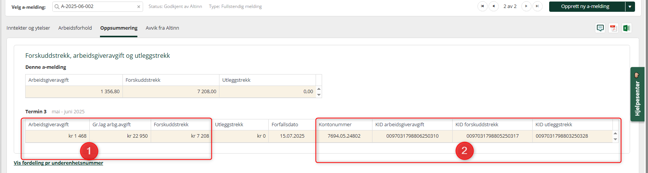
Task: Click the Kontonummer 7694.05.24802 cell
Action: point(344,136)
